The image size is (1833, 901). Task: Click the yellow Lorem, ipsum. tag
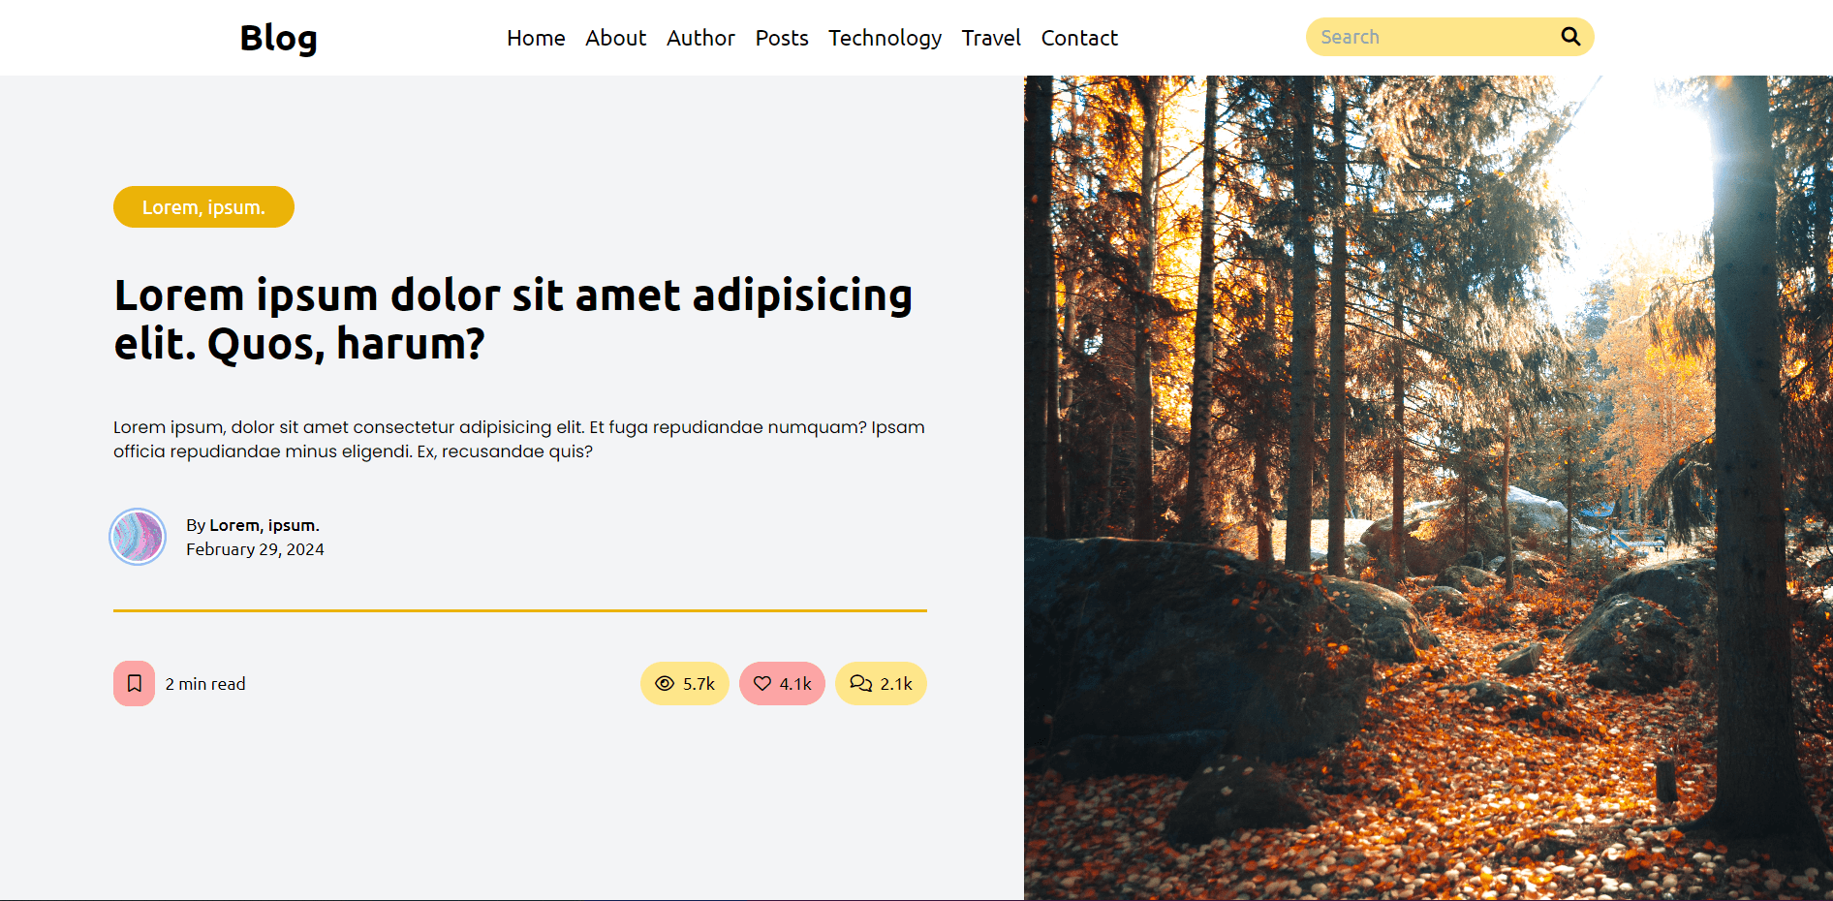click(x=203, y=207)
